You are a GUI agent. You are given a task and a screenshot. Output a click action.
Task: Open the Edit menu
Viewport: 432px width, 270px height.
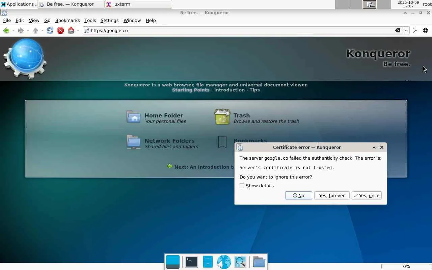pyautogui.click(x=20, y=20)
